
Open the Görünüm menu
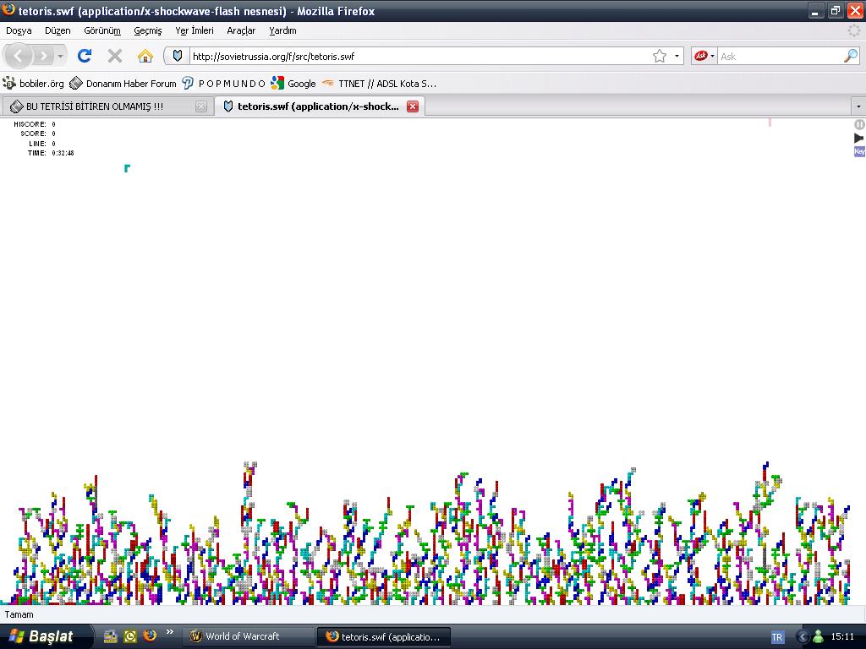(x=102, y=30)
